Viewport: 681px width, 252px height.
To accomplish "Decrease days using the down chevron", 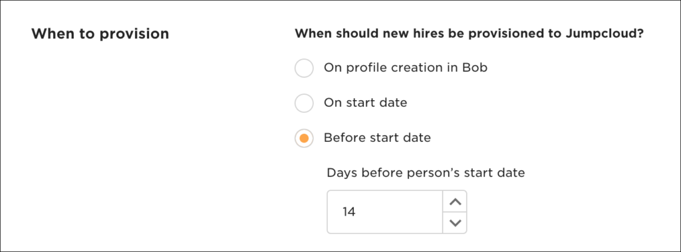I will pos(455,223).
